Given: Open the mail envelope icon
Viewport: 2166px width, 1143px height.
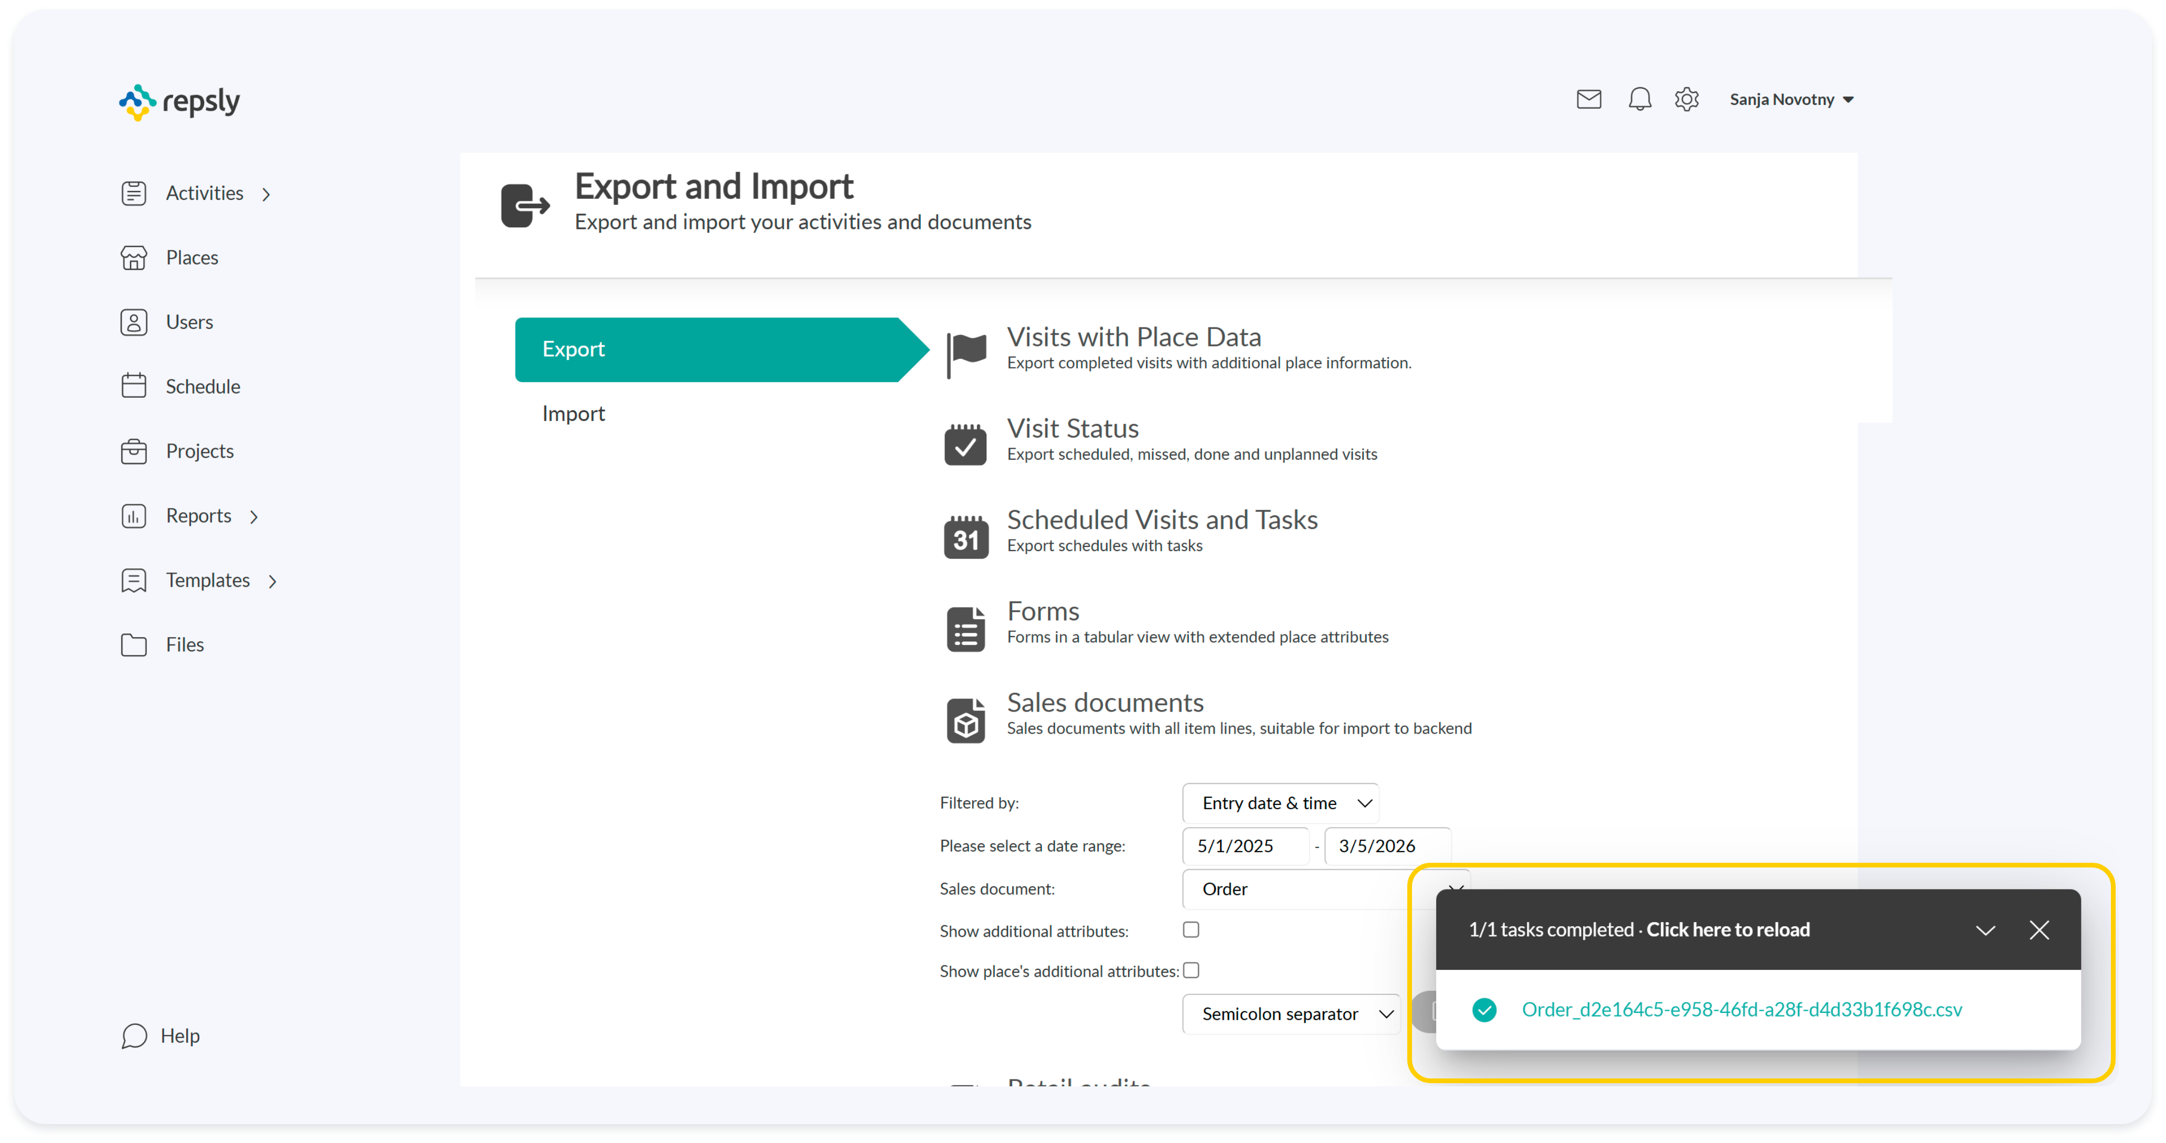Looking at the screenshot, I should coord(1588,99).
